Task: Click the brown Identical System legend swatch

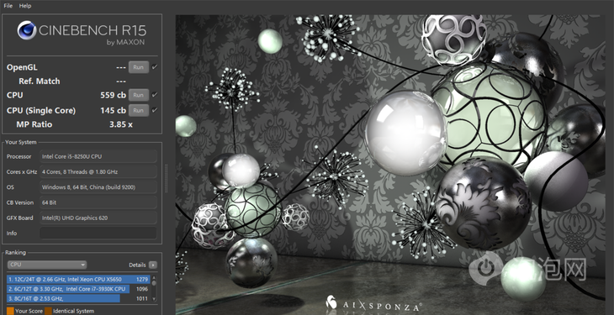Action: coord(48,311)
